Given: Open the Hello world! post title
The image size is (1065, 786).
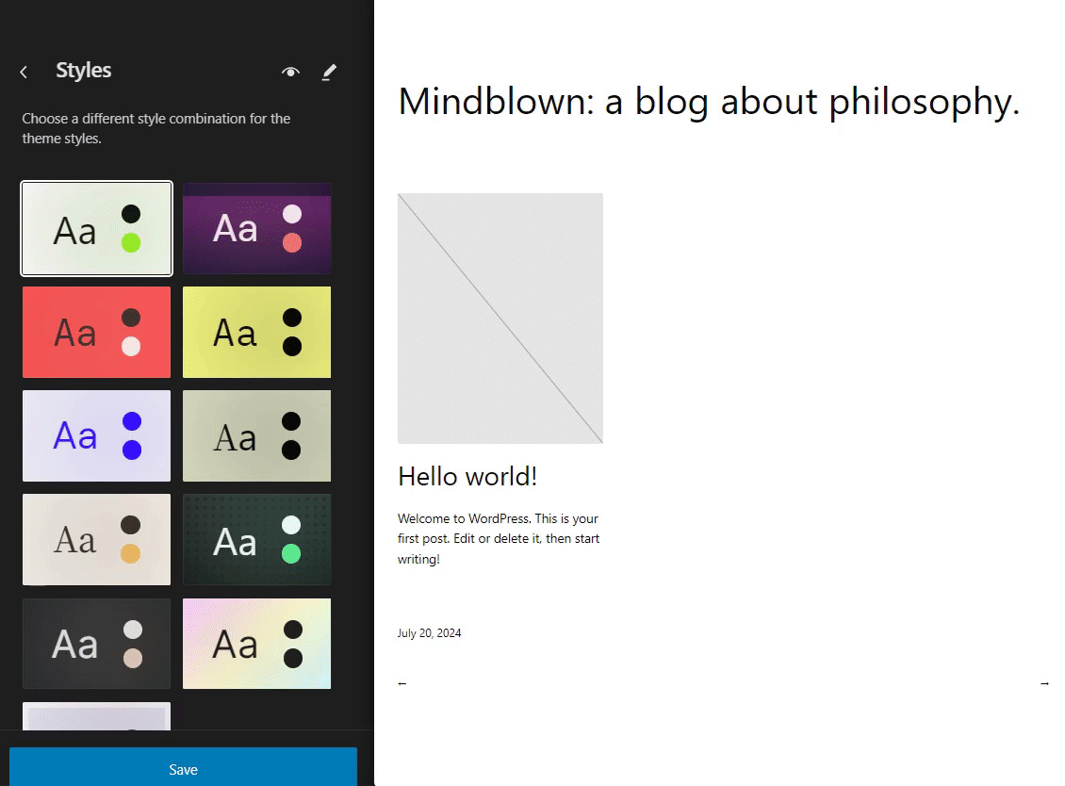Looking at the screenshot, I should [467, 477].
